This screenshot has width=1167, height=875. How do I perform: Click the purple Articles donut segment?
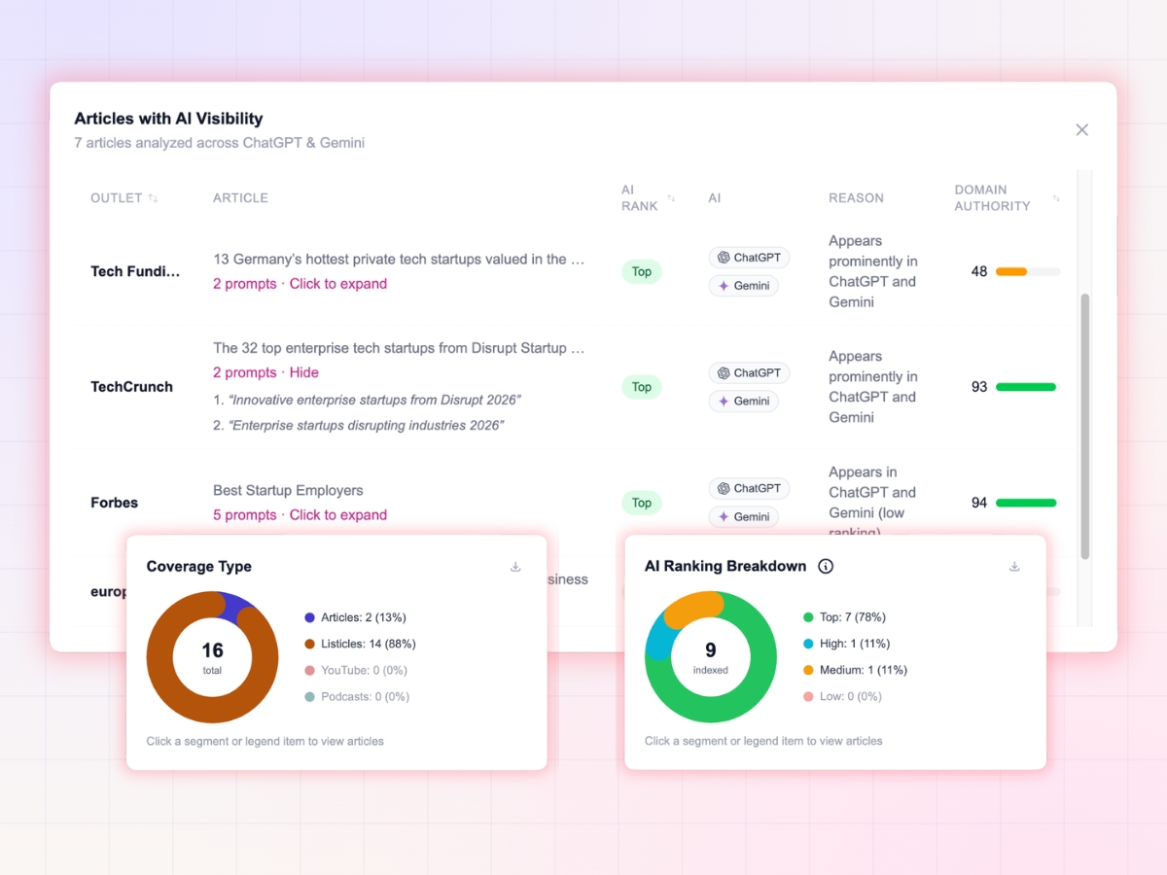pyautogui.click(x=231, y=607)
